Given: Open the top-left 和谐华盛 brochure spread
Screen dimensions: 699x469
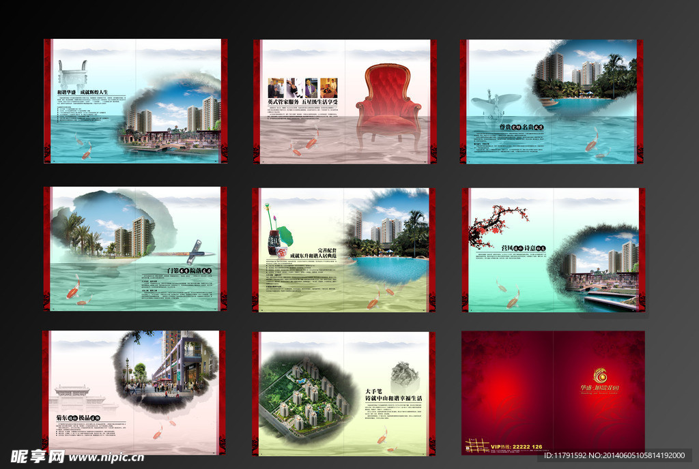Looking at the screenshot, I should click(x=135, y=101).
